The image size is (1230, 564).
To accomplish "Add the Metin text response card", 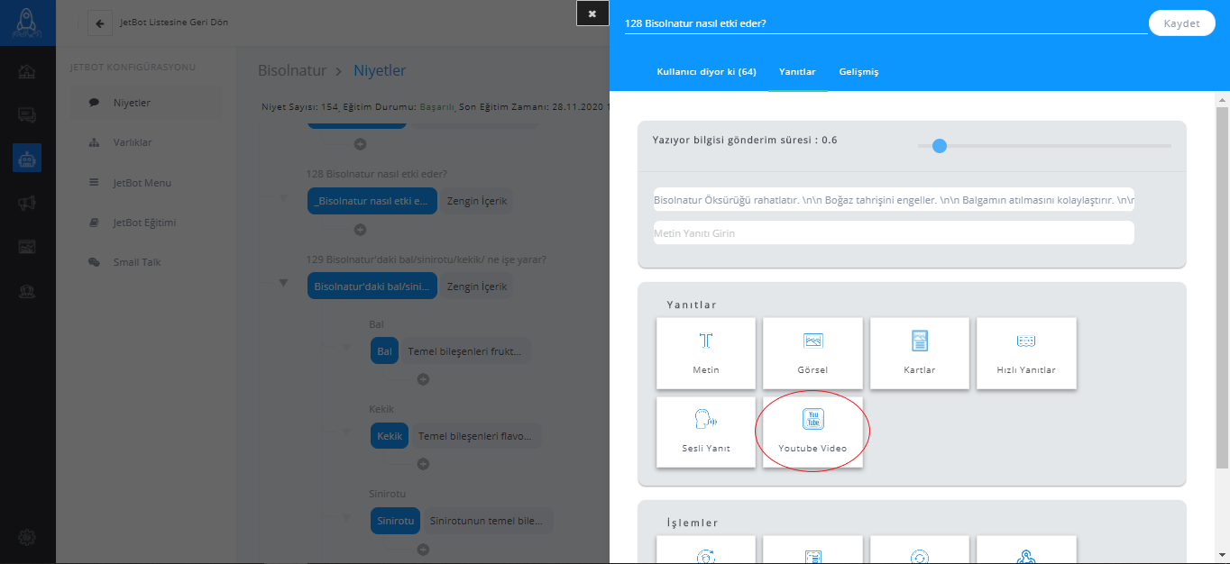I will (x=706, y=353).
